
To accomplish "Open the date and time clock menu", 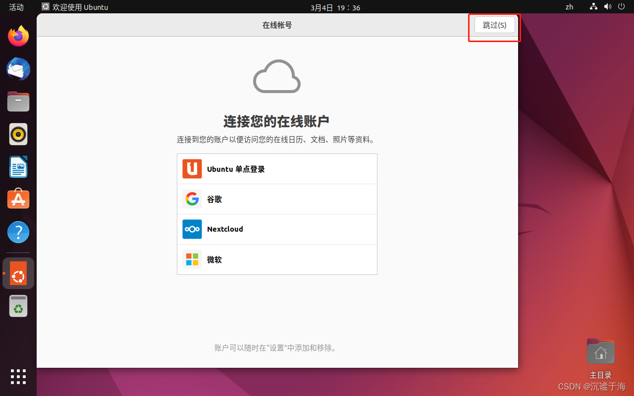I will (335, 7).
